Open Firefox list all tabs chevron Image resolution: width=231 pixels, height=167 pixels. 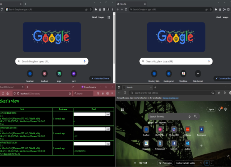coord(73,87)
